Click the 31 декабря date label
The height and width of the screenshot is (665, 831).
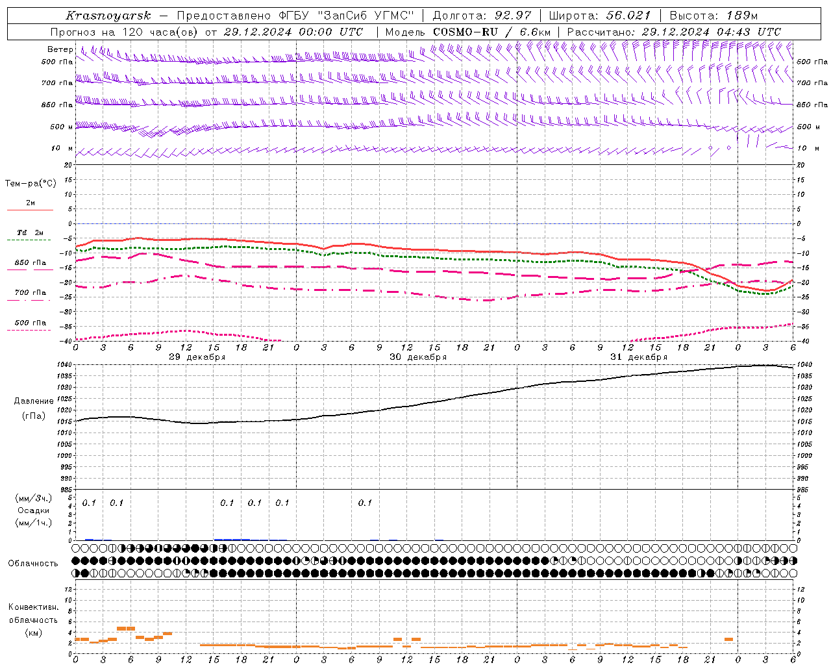639,357
